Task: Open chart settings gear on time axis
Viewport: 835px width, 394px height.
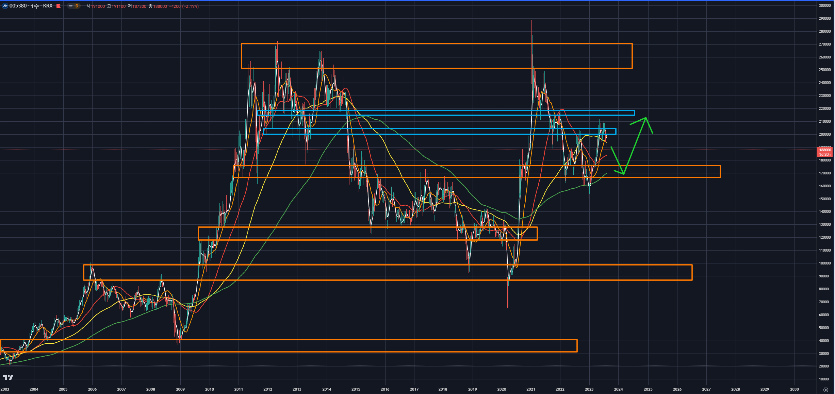Action: point(825,390)
